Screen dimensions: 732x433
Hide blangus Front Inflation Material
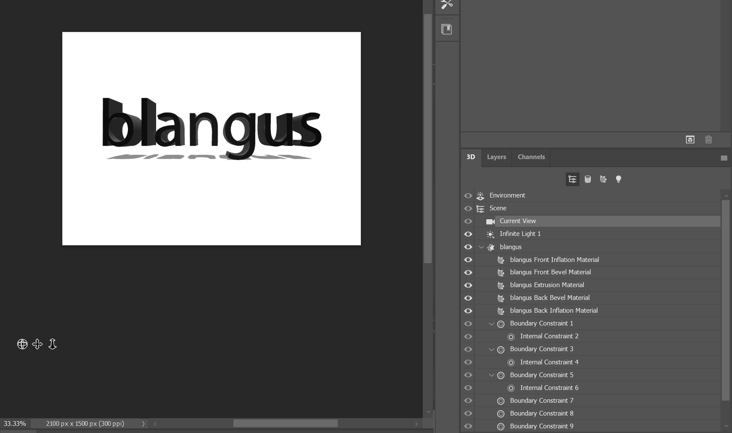pos(468,260)
